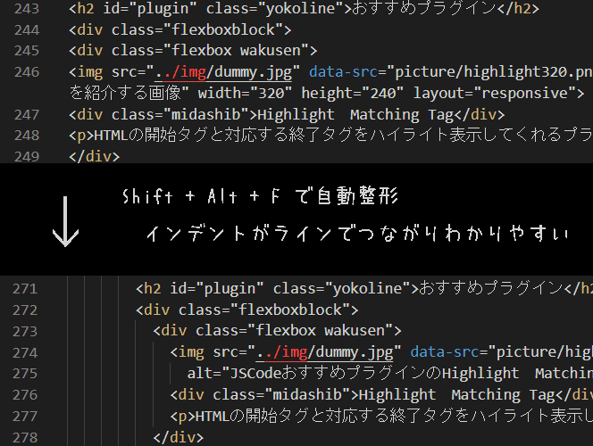Screen dimensions: 593x446
Task: Click the paragraph text on line 248
Action: coord(343,136)
